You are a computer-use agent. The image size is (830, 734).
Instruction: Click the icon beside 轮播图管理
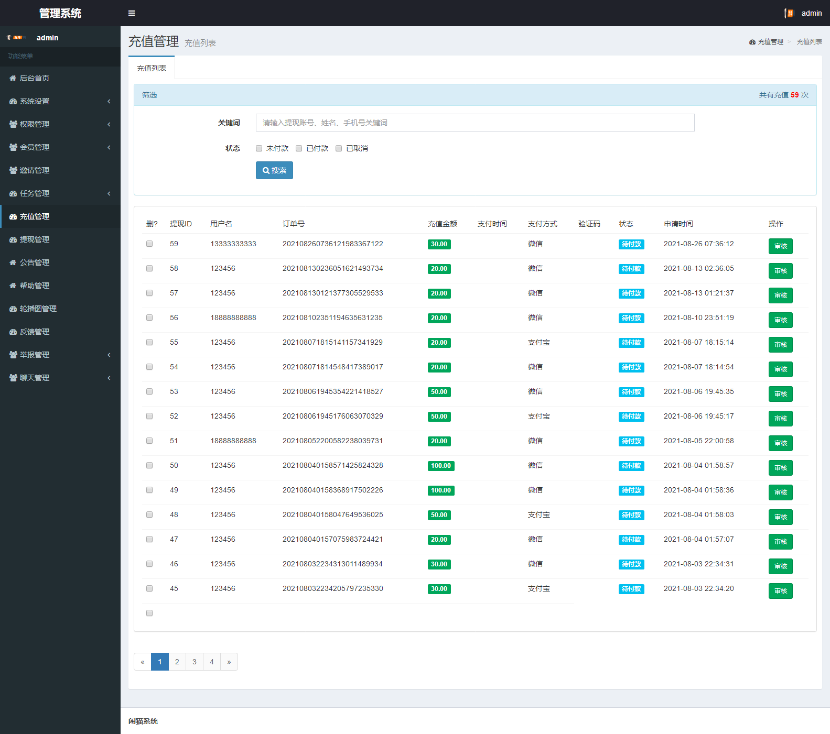coord(13,309)
